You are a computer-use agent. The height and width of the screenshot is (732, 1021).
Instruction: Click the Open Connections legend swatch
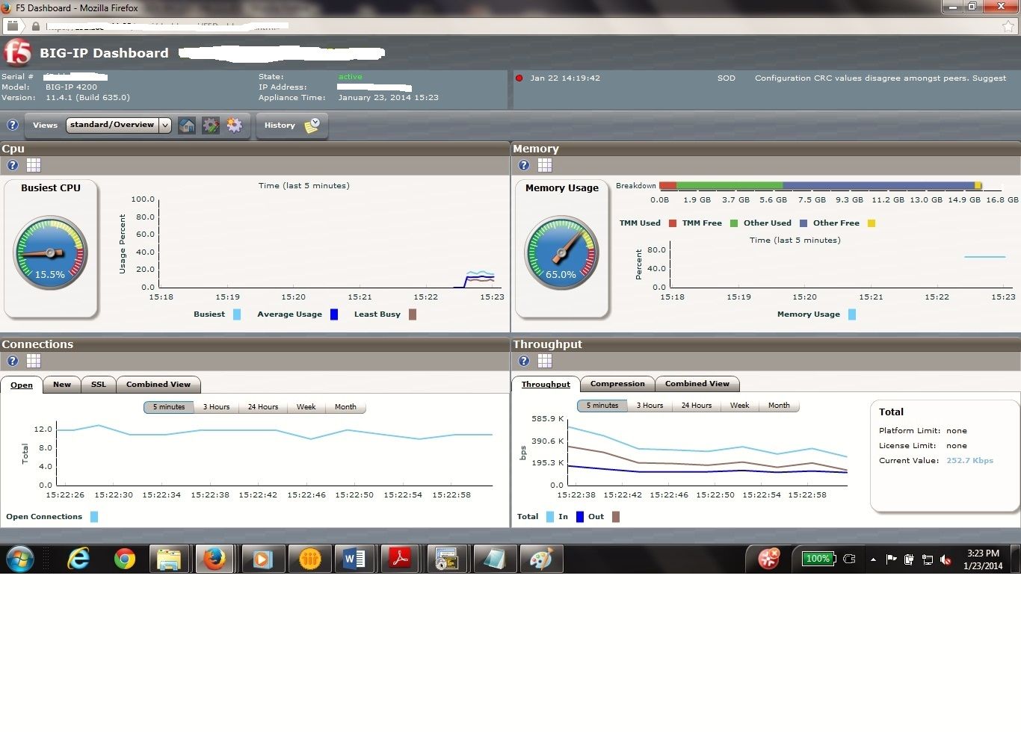click(94, 517)
